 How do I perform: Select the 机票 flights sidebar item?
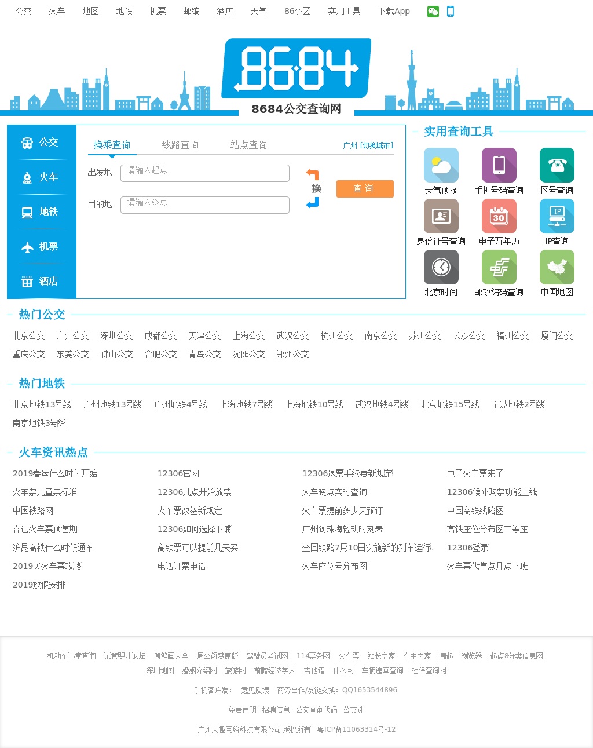[42, 246]
